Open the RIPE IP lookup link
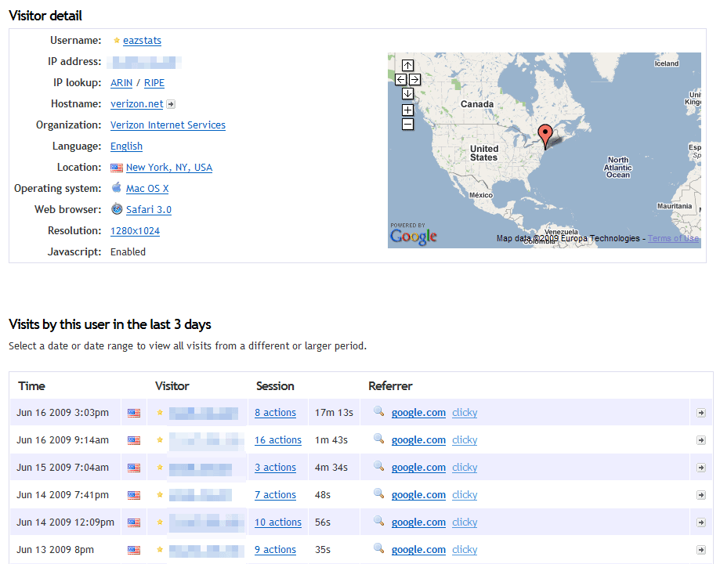The width and height of the screenshot is (720, 564). click(x=154, y=83)
